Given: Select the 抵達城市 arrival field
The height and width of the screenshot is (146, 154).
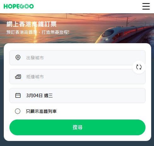Looking at the screenshot, I should 77,77.
